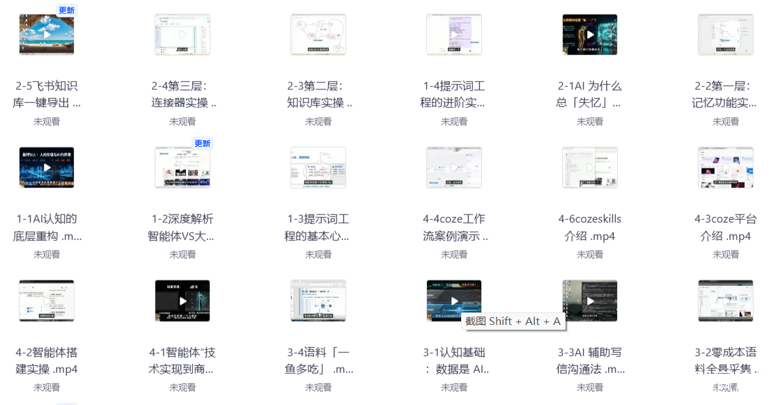Open the 4-2智能体搭建实操 thumbnail
The height and width of the screenshot is (405, 778).
click(47, 301)
